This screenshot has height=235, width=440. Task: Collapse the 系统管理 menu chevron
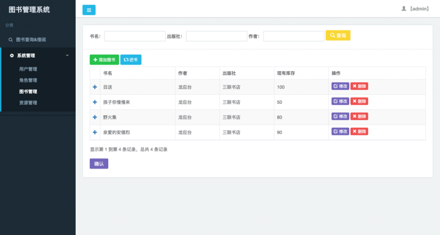tap(67, 55)
